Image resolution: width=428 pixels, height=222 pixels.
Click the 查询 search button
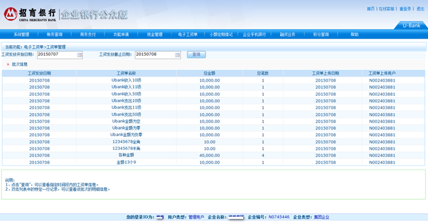tap(196, 55)
